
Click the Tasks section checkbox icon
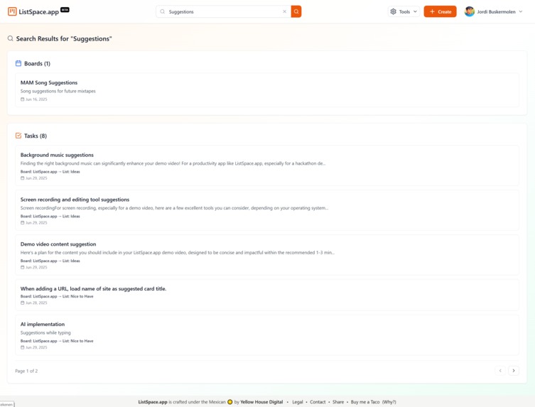click(x=18, y=136)
